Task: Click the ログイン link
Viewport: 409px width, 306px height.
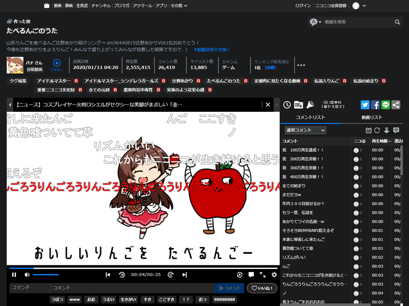Action: tap(303, 5)
